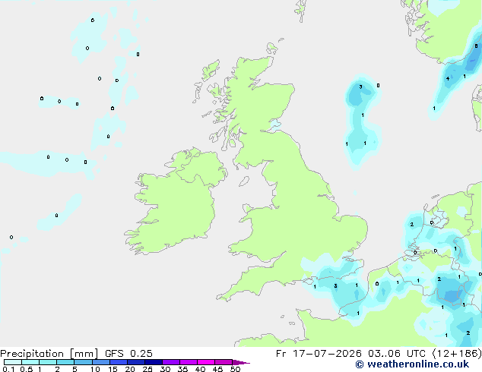Click the legend label '50'
The image size is (482, 372).
235,369
